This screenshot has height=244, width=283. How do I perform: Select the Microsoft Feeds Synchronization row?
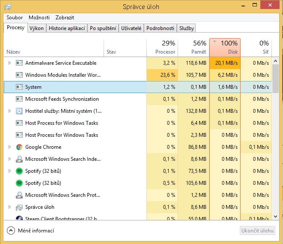(x=138, y=99)
